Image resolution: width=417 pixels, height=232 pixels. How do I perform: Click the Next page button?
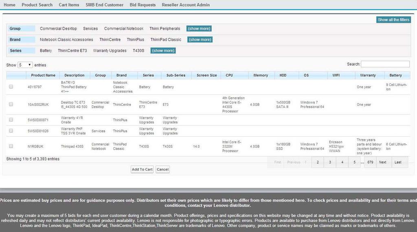(x=383, y=162)
